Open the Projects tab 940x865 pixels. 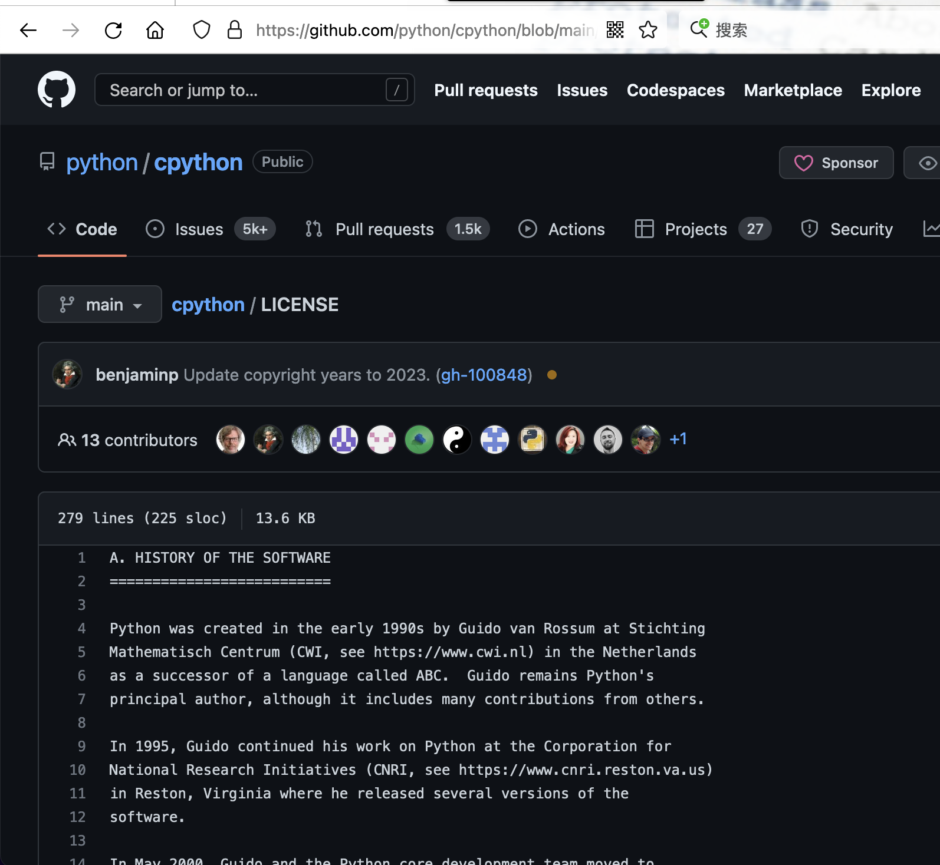pos(703,229)
